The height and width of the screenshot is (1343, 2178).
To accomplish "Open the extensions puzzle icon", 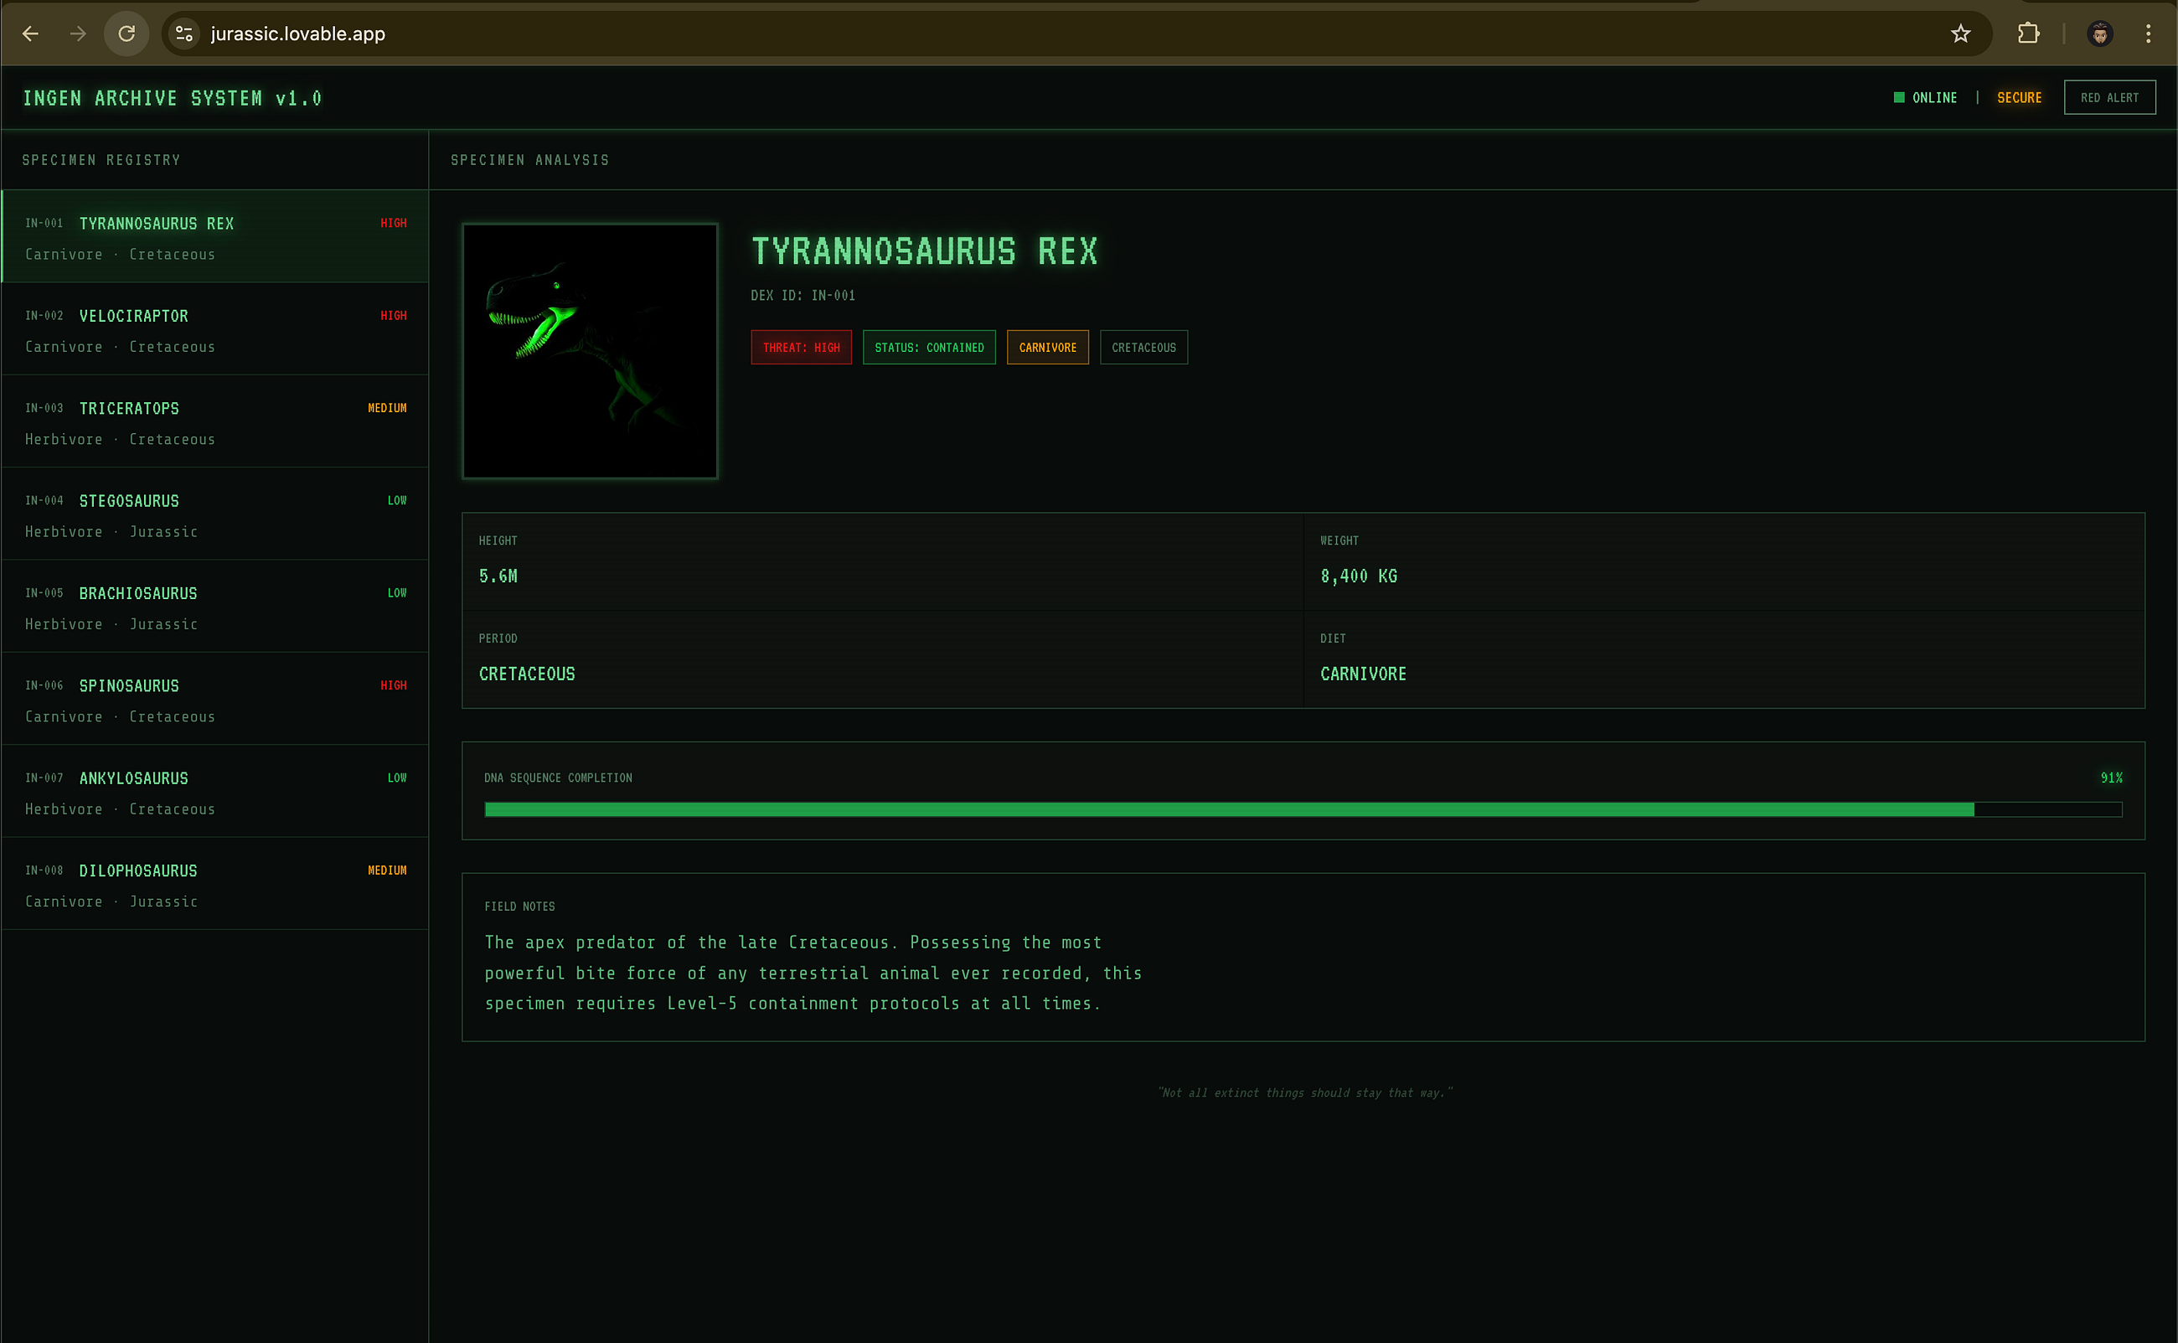I will pos(2028,34).
